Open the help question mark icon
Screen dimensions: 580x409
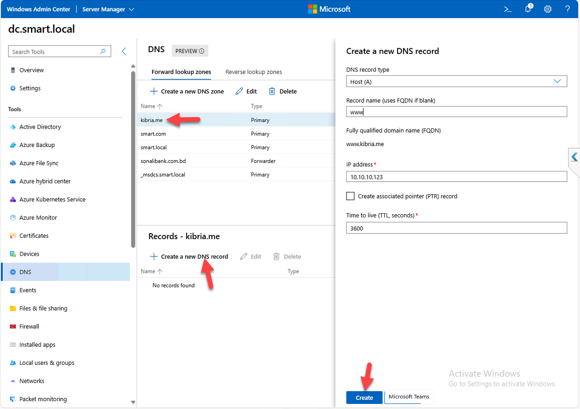pos(568,9)
